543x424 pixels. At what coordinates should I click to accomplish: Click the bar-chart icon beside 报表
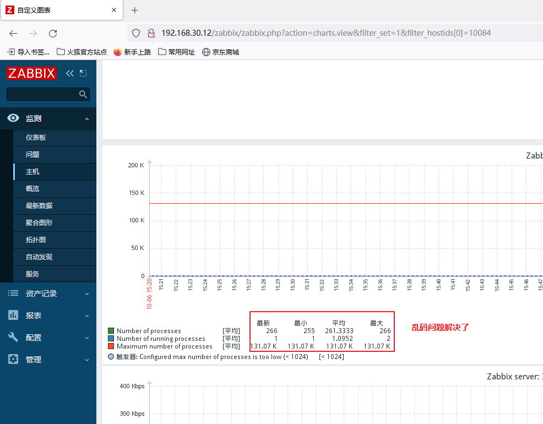click(13, 316)
